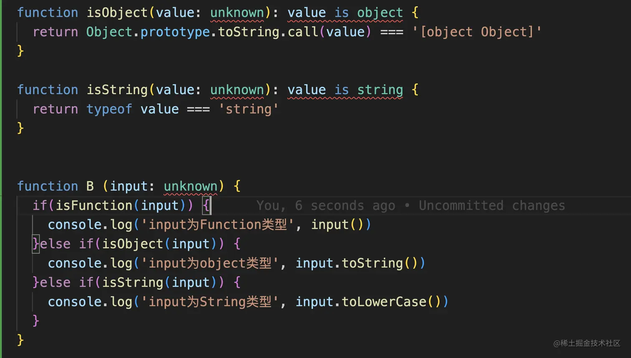Click the isObject(input) call in the else-if
This screenshot has height=358, width=631.
click(133, 244)
